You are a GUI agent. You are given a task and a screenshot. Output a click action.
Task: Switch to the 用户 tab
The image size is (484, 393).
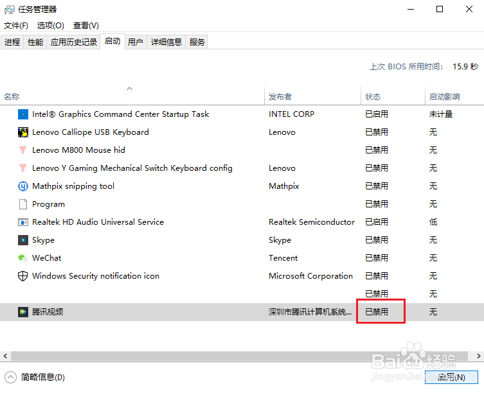[x=136, y=42]
